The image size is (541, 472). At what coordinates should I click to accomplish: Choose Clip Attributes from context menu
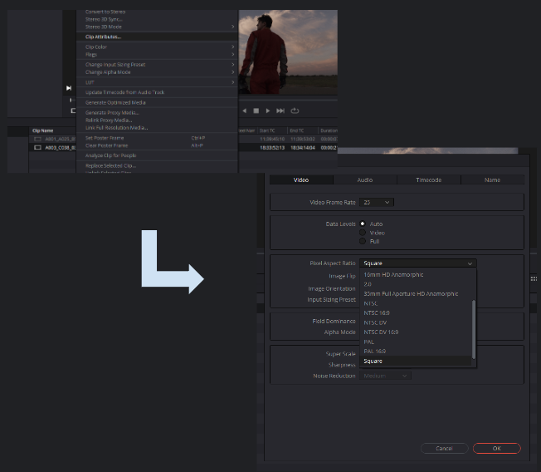[x=104, y=37]
